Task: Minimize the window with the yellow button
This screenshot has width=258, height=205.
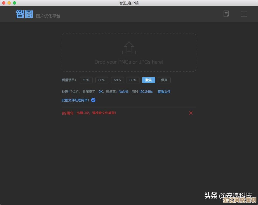Action: tap(9, 3)
